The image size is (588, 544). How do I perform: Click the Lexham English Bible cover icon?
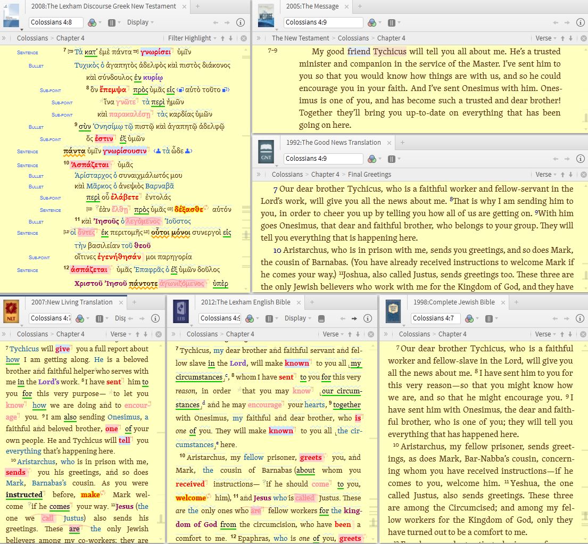(181, 312)
